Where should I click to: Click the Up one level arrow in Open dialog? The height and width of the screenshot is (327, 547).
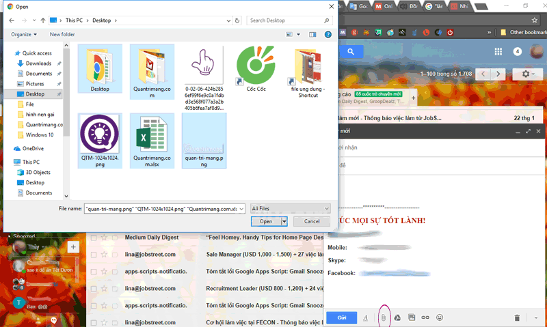(x=43, y=20)
